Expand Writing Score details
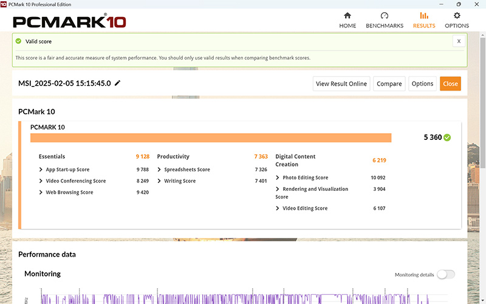The height and width of the screenshot is (304, 486). point(159,181)
